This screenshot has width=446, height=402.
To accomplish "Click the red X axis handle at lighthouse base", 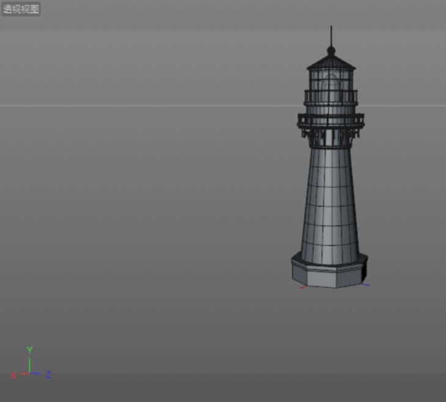I will pyautogui.click(x=302, y=287).
